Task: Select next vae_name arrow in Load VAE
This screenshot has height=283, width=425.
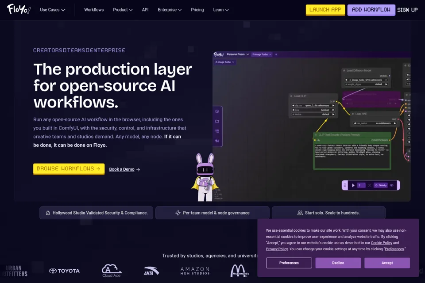Action: pos(395,123)
